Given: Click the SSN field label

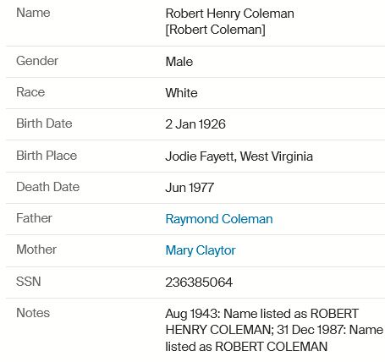Looking at the screenshot, I should [29, 282].
